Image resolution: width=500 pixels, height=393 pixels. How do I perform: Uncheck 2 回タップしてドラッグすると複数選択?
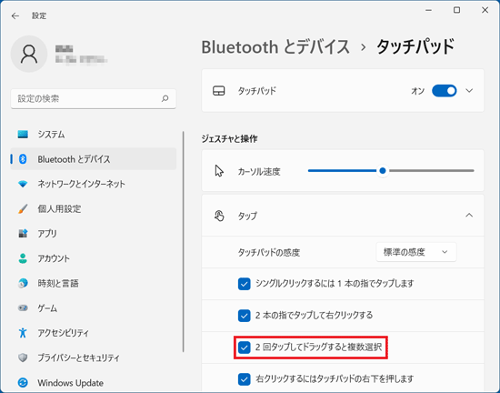tap(245, 348)
